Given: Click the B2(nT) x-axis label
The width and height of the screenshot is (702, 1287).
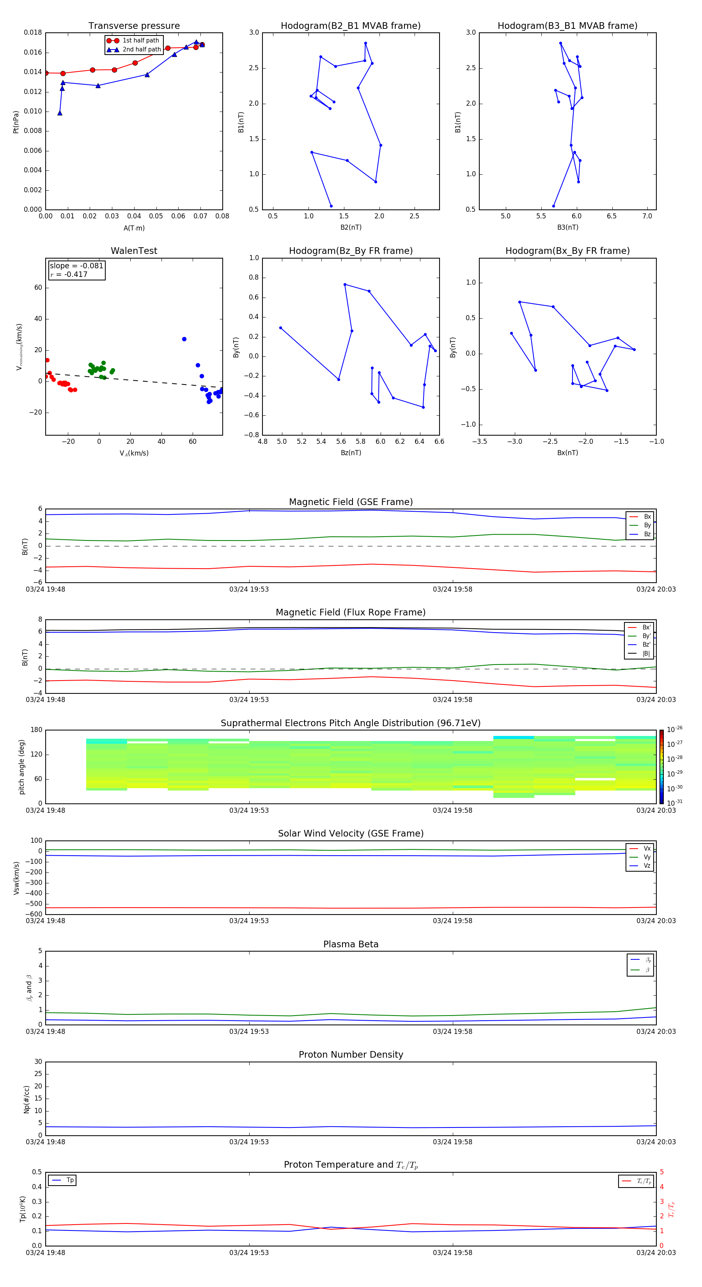Looking at the screenshot, I should tap(351, 227).
